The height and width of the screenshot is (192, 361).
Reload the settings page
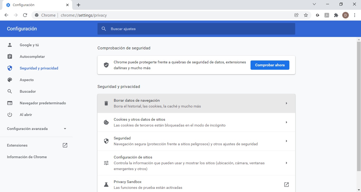[x=25, y=15]
